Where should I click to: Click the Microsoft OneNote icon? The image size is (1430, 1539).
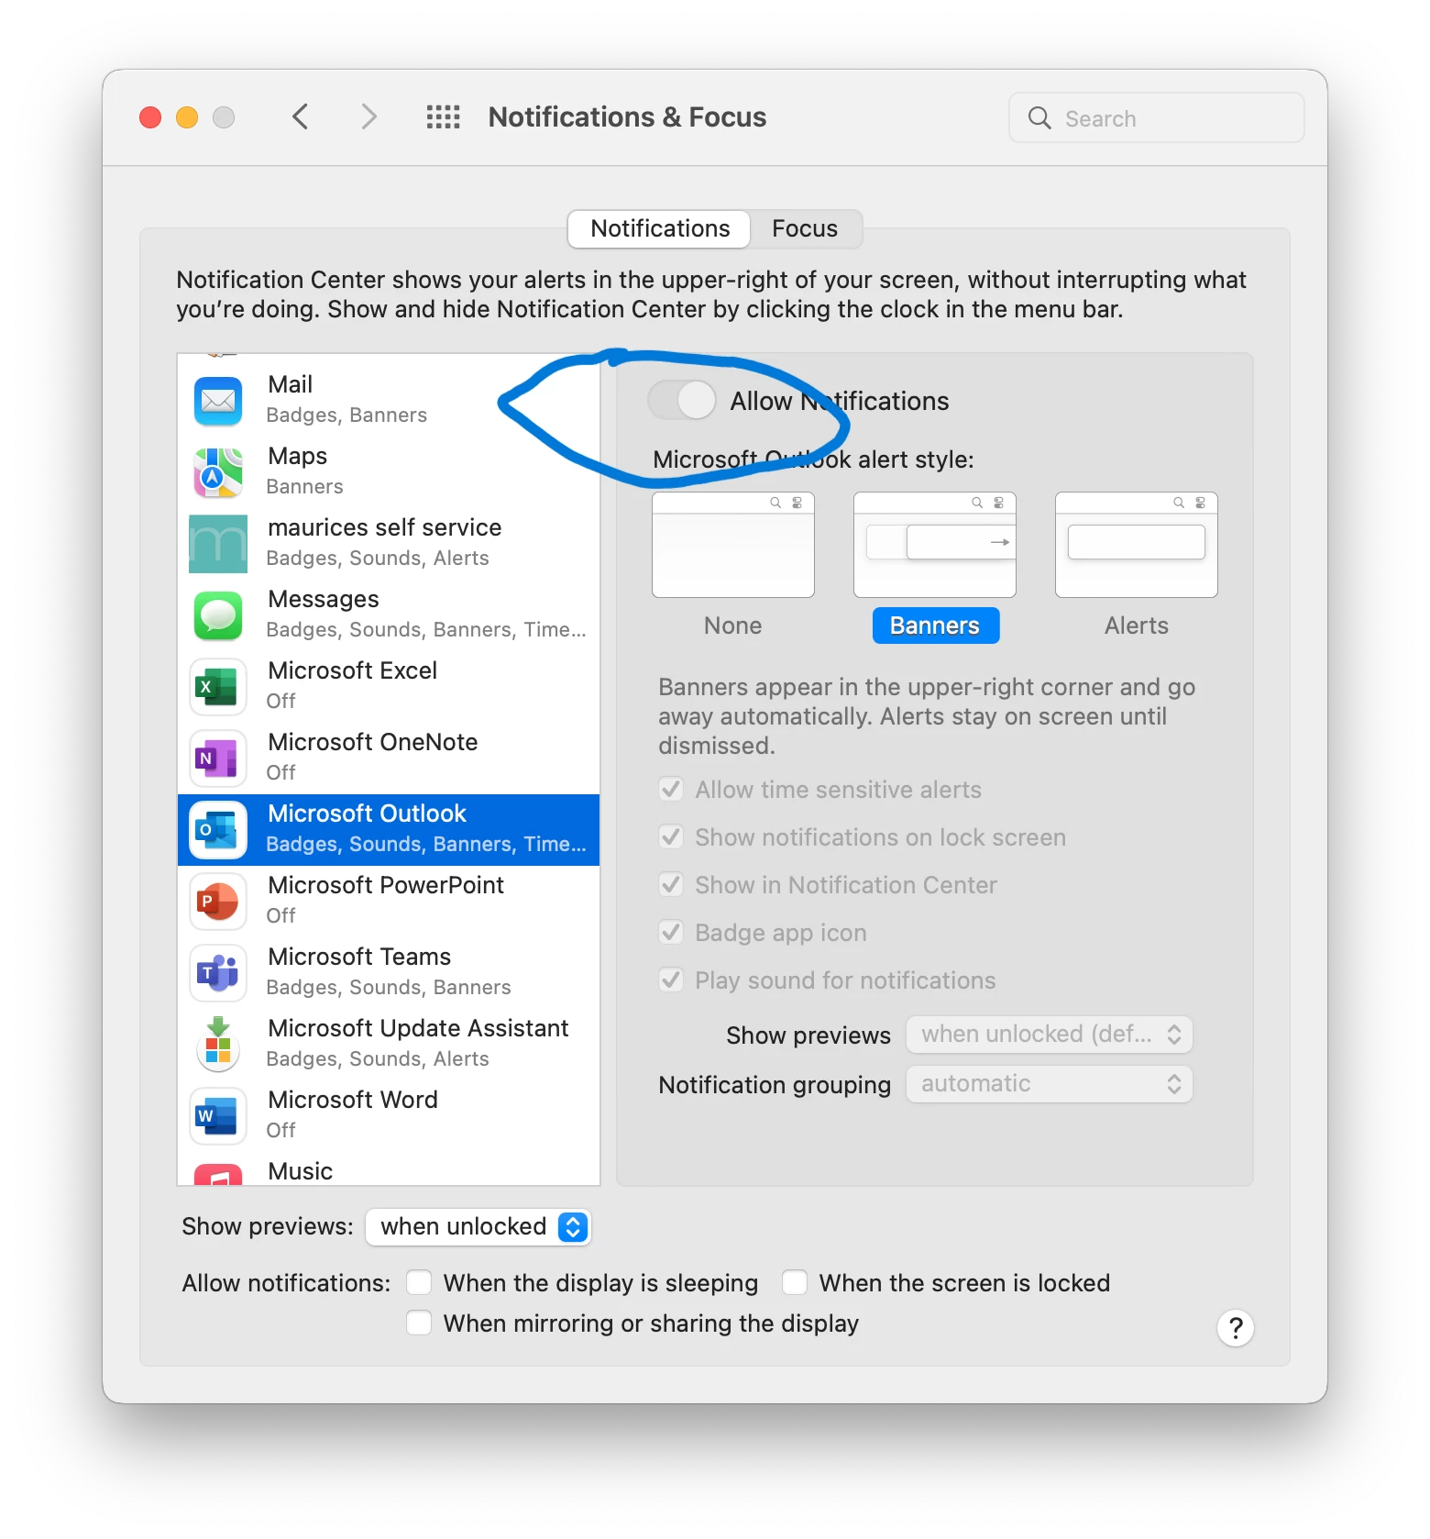point(218,758)
